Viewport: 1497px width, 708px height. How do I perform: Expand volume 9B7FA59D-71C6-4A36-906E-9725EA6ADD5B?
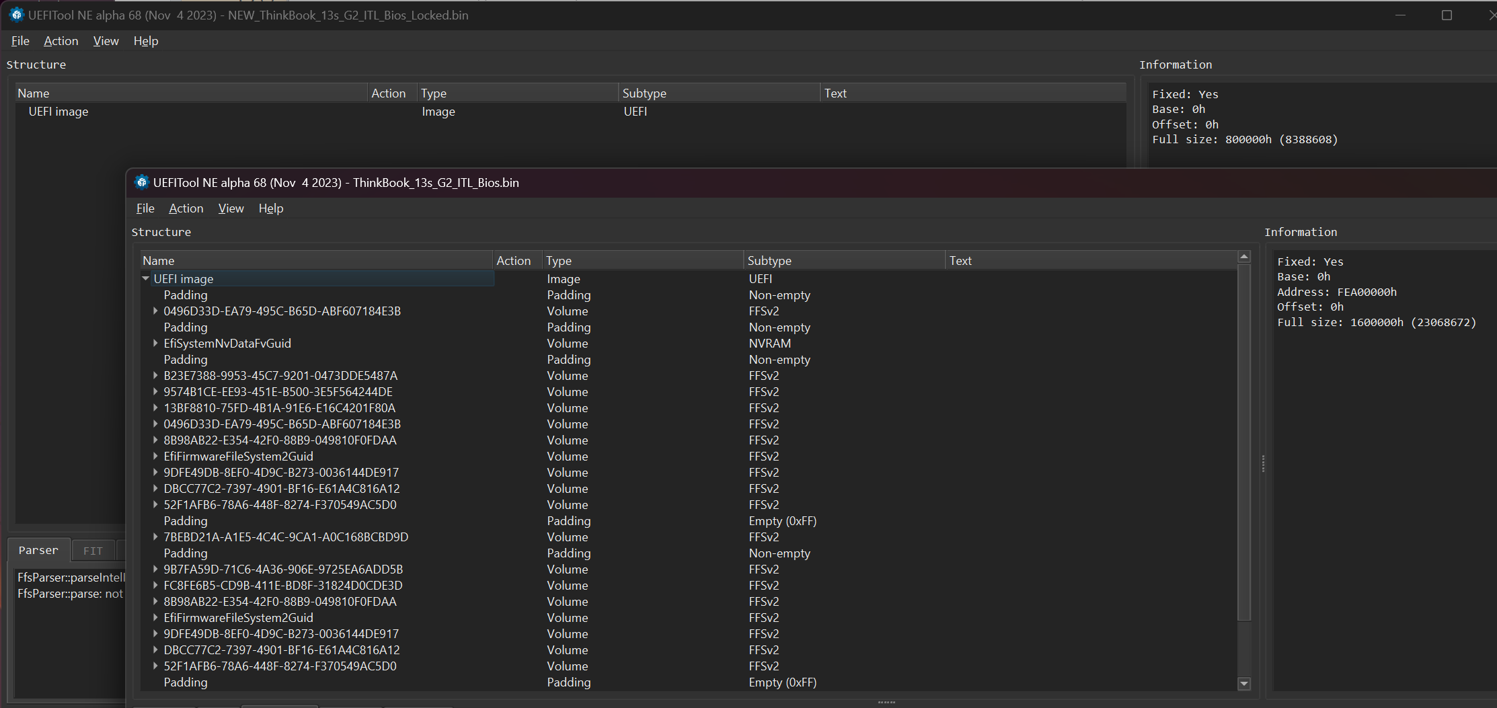(x=155, y=569)
